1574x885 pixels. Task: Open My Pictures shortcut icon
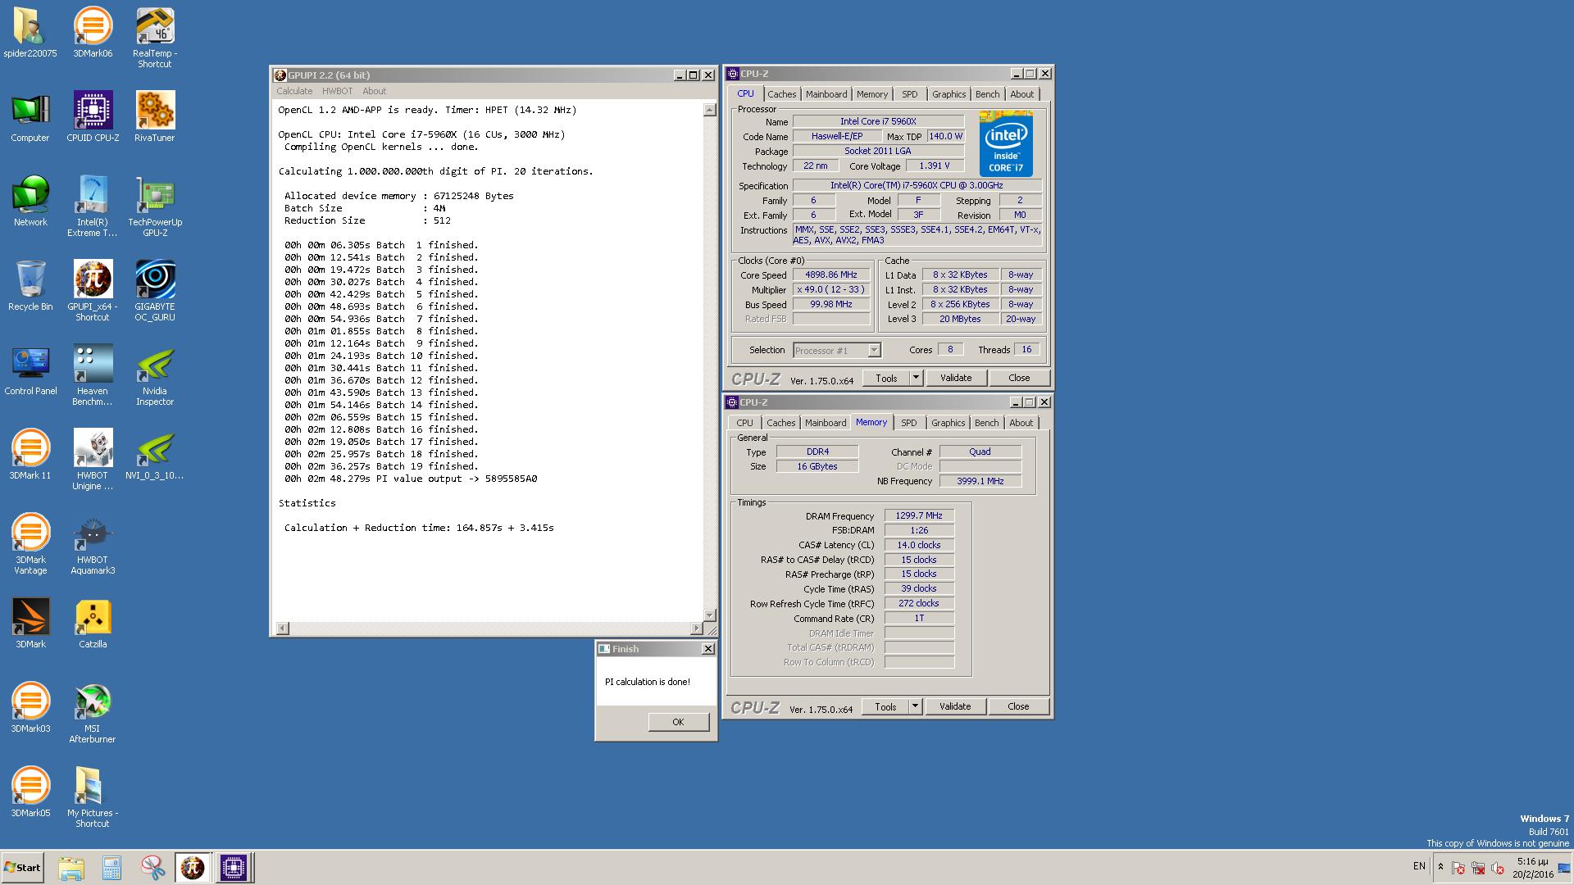93,797
